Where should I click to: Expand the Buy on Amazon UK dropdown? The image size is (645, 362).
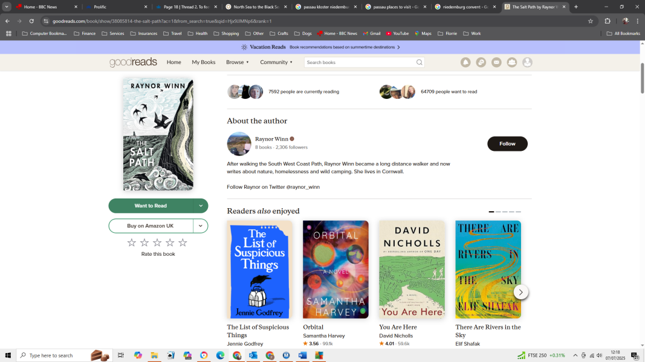tap(201, 226)
